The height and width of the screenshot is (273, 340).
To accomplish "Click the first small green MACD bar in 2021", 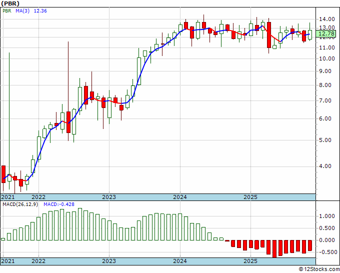I will [3, 239].
